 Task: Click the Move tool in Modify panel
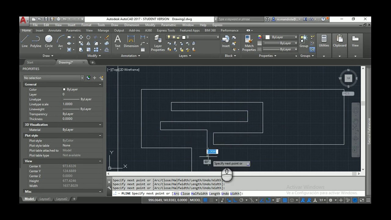(x=81, y=37)
